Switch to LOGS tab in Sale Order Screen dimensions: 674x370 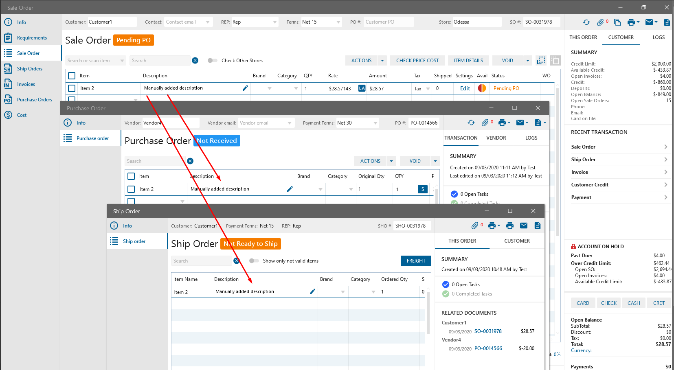pyautogui.click(x=659, y=37)
